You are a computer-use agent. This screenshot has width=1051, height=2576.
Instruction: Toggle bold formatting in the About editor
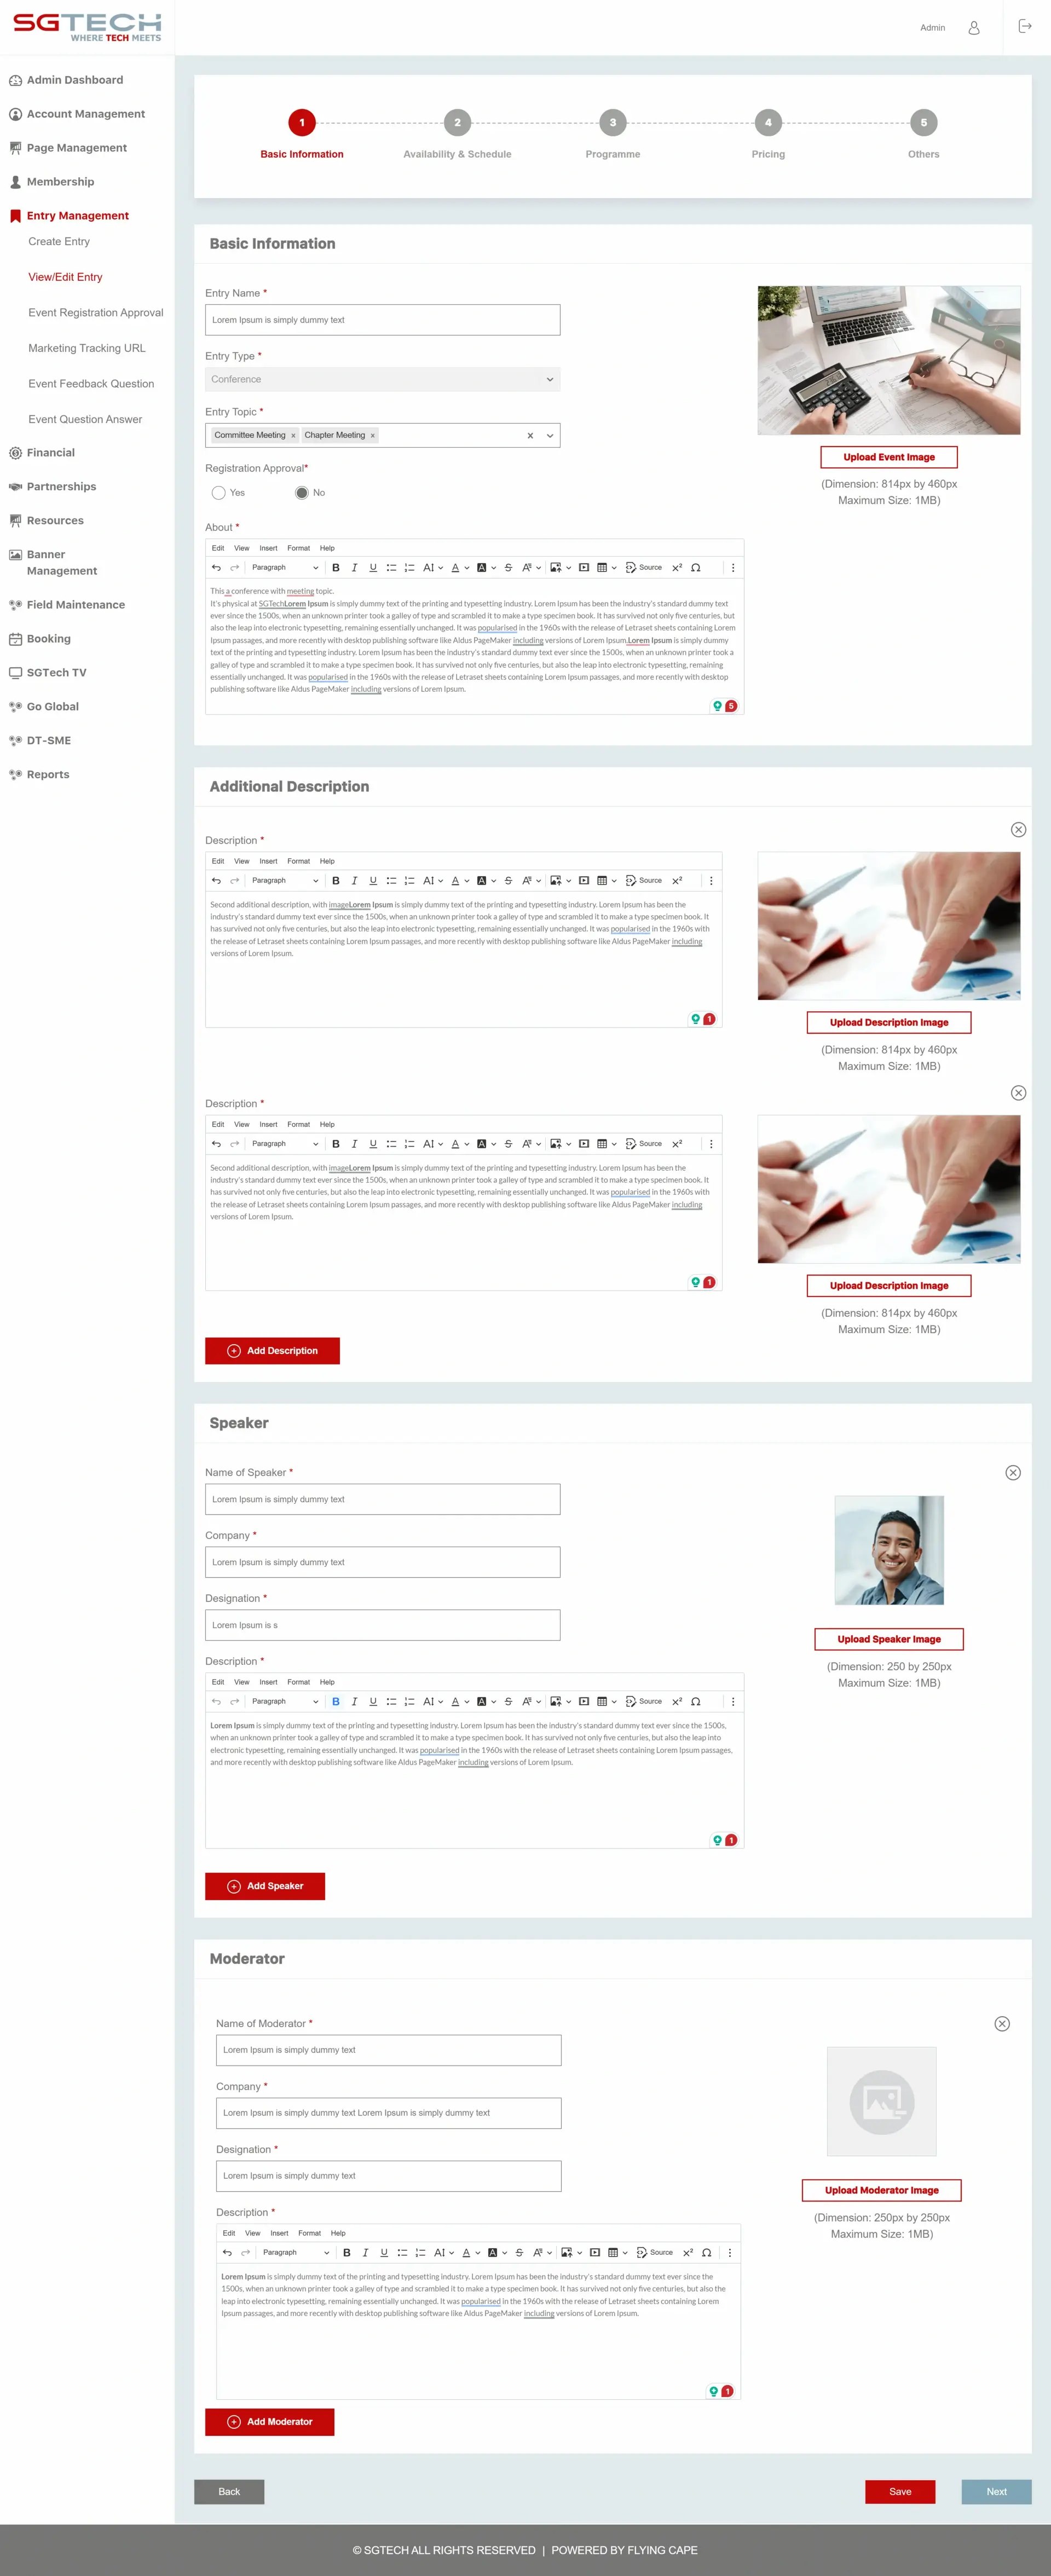point(336,567)
